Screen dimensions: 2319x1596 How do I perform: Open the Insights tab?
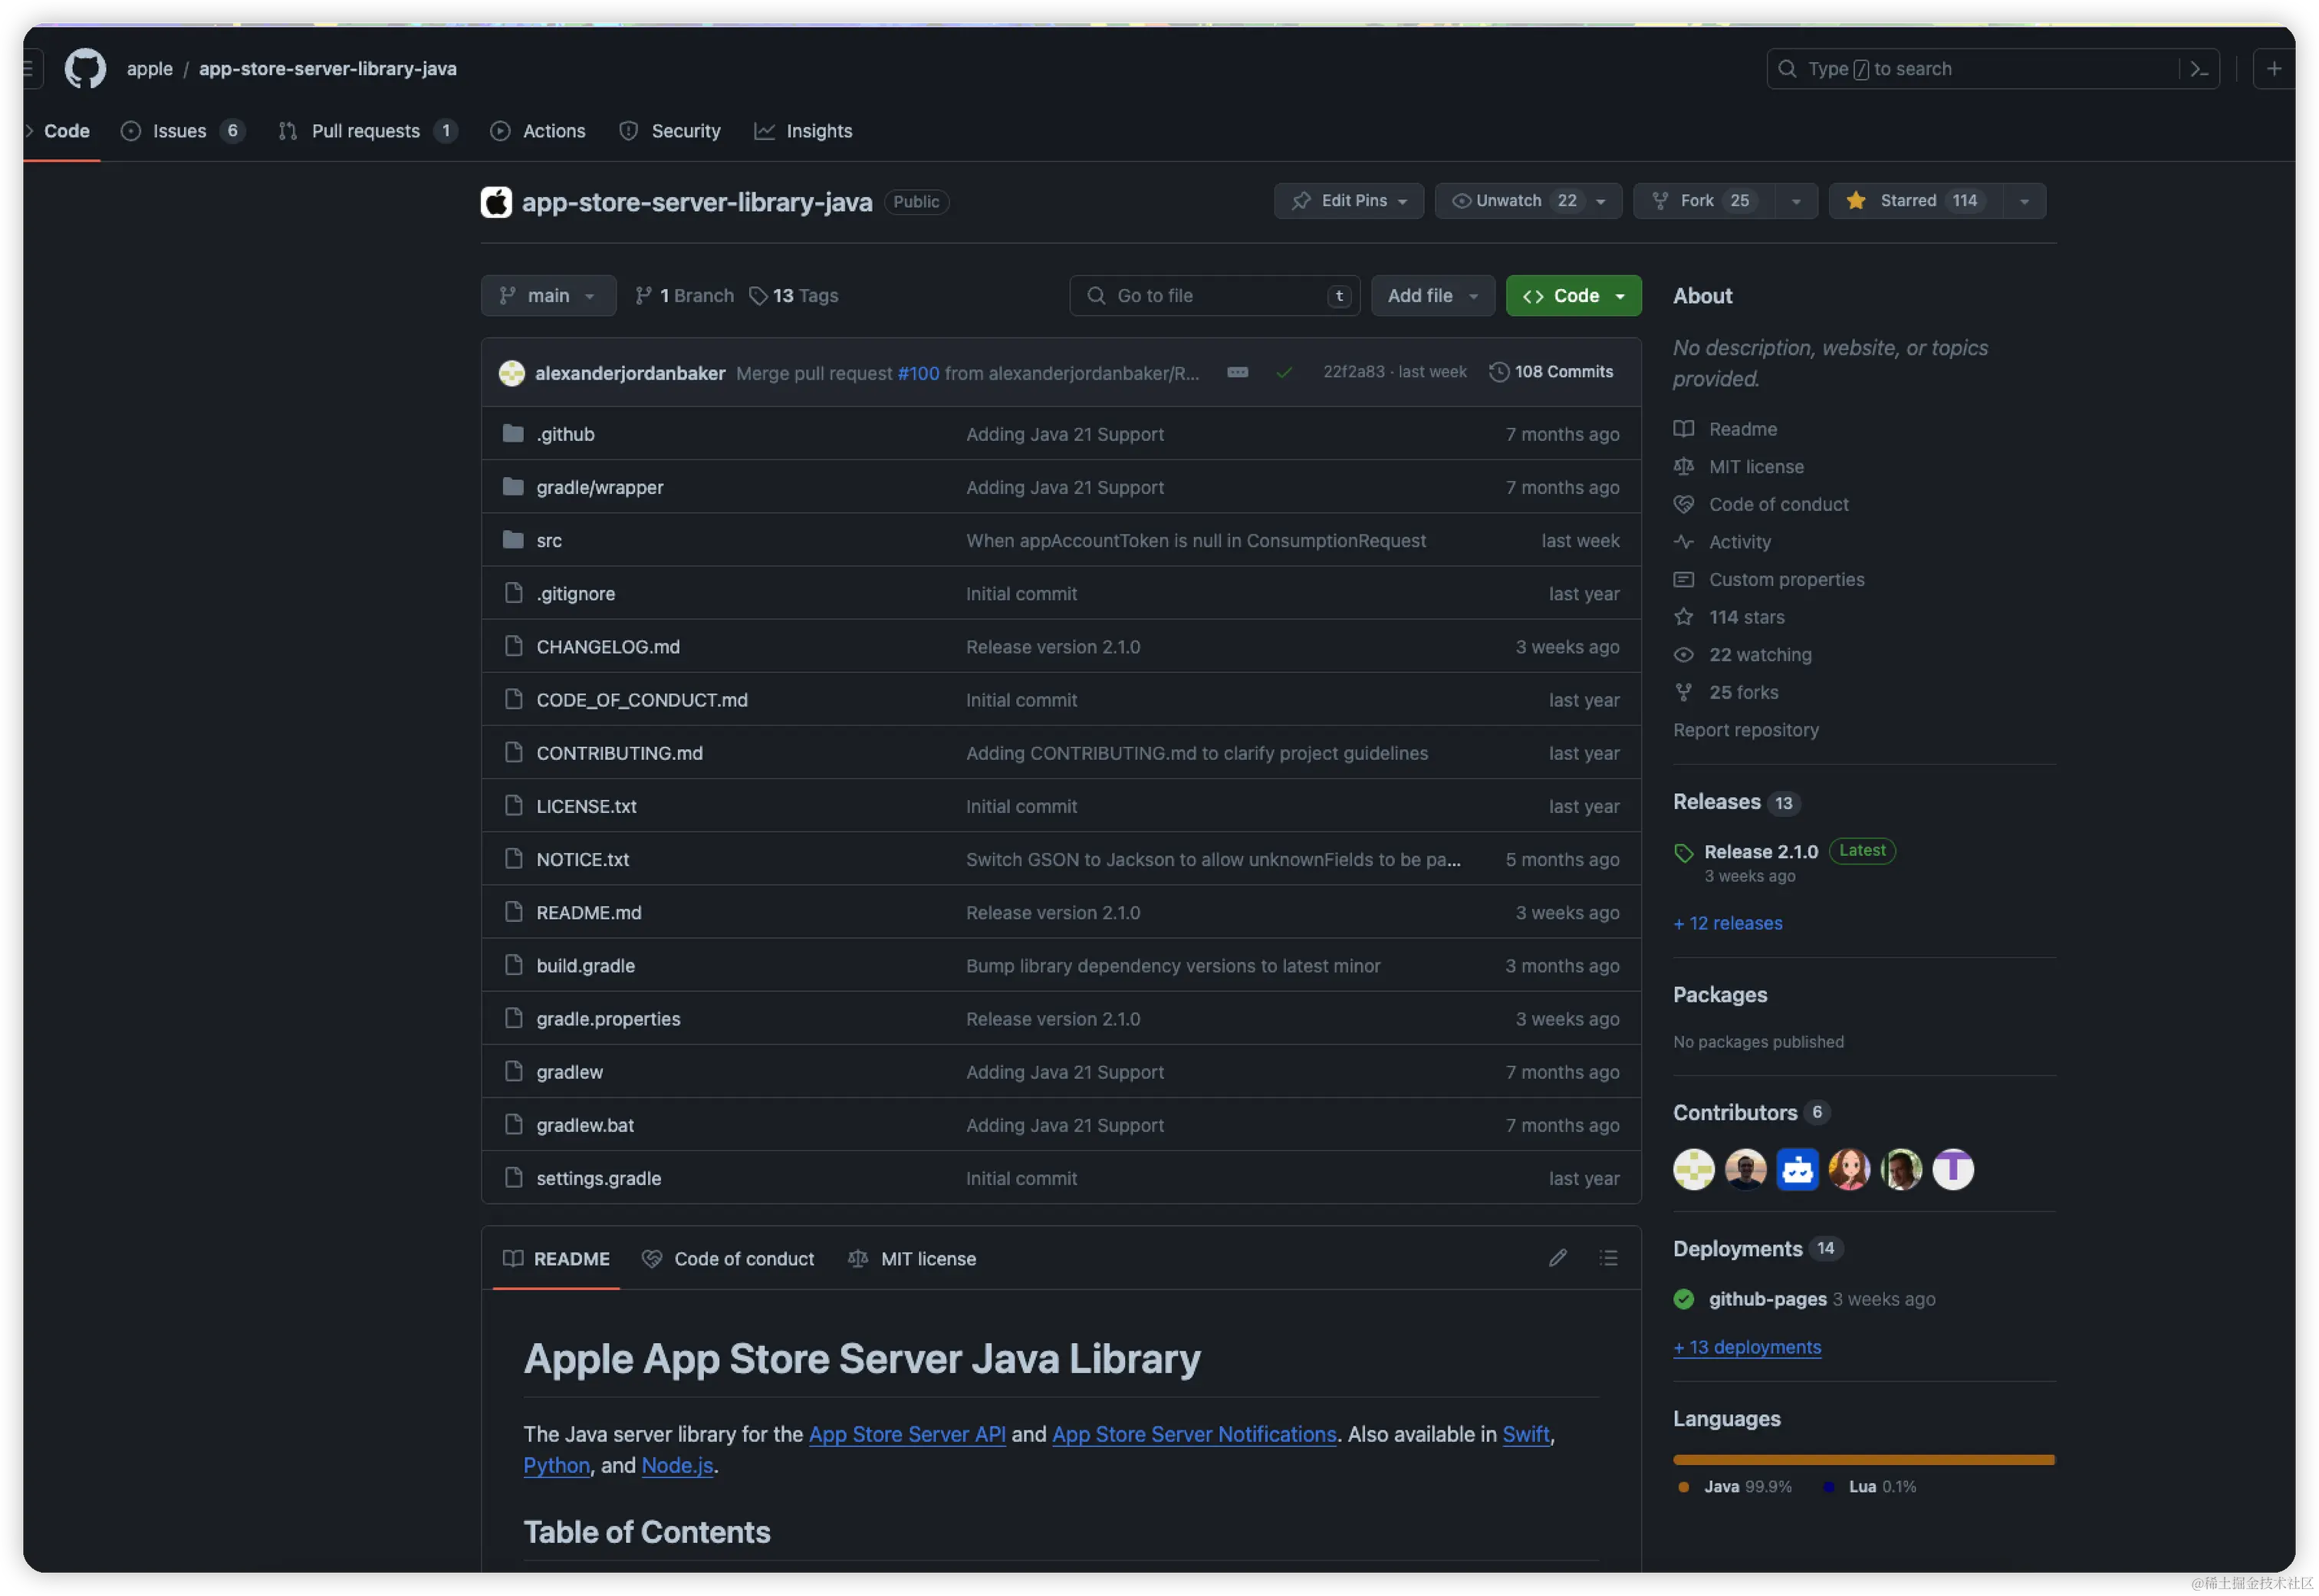pyautogui.click(x=803, y=131)
